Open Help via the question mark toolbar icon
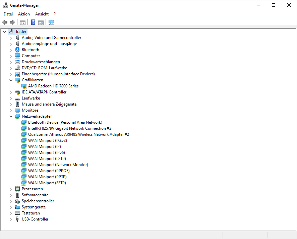 coord(33,22)
